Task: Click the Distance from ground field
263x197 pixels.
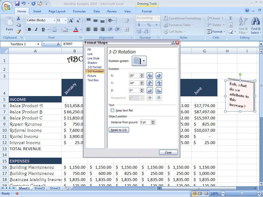Action: pyautogui.click(x=146, y=122)
